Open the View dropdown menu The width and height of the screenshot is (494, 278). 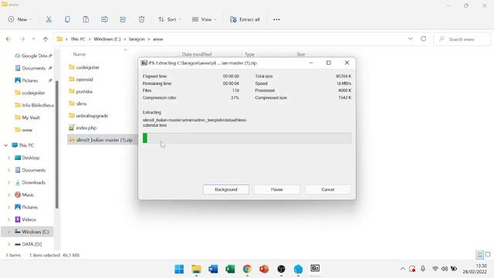tap(204, 19)
